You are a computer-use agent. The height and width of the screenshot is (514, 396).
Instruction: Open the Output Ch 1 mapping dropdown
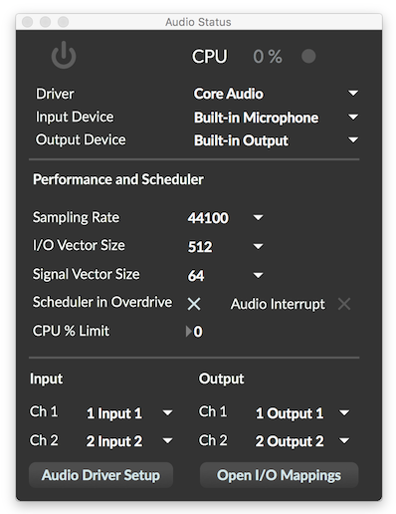[344, 412]
